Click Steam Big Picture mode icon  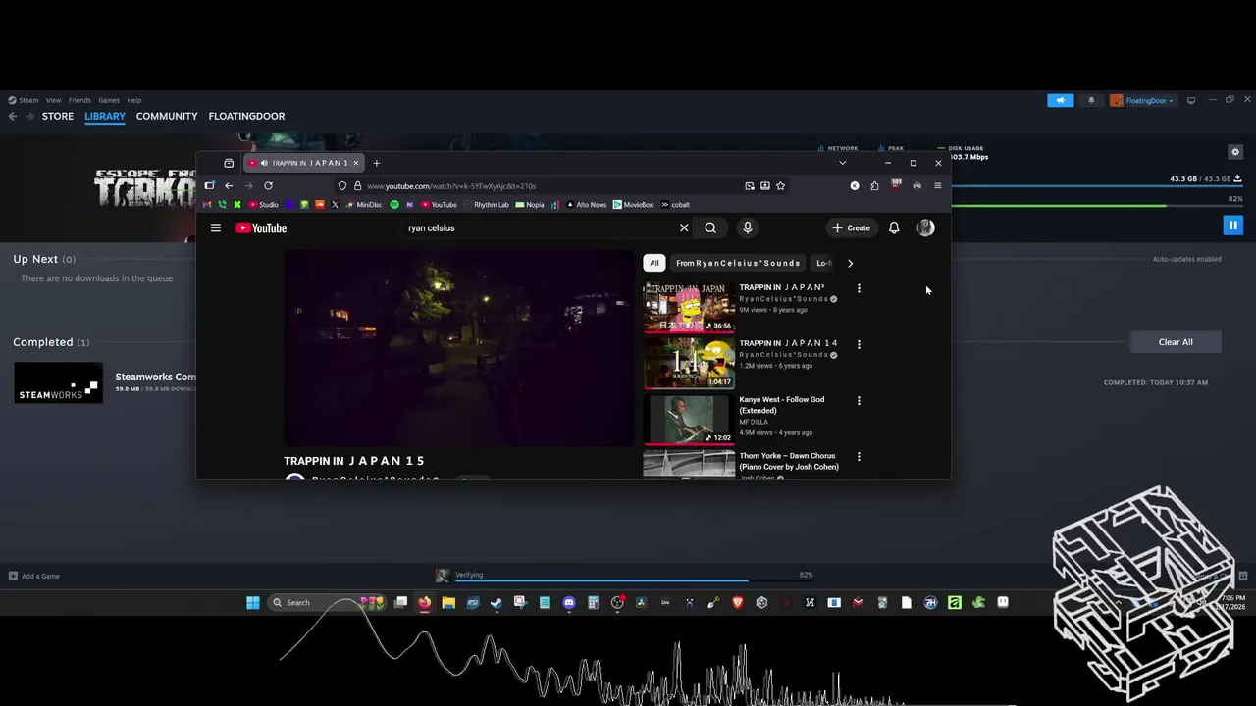(x=1191, y=100)
